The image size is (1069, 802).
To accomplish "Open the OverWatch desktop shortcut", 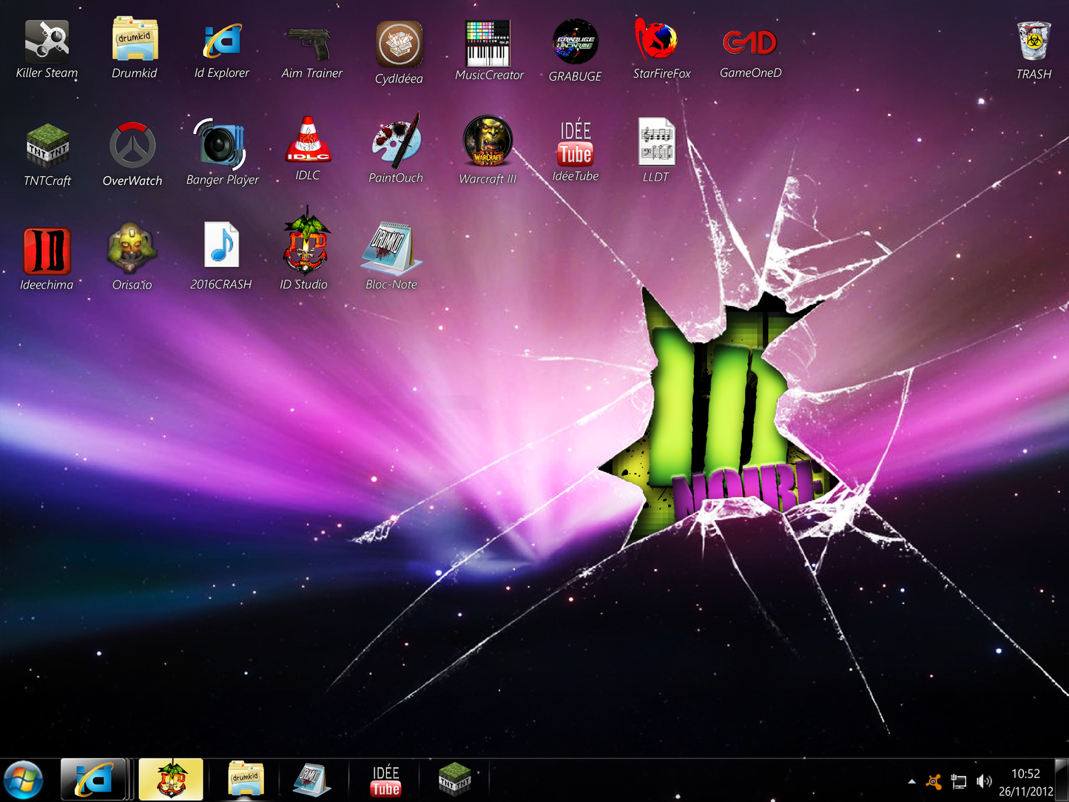I will pyautogui.click(x=132, y=146).
